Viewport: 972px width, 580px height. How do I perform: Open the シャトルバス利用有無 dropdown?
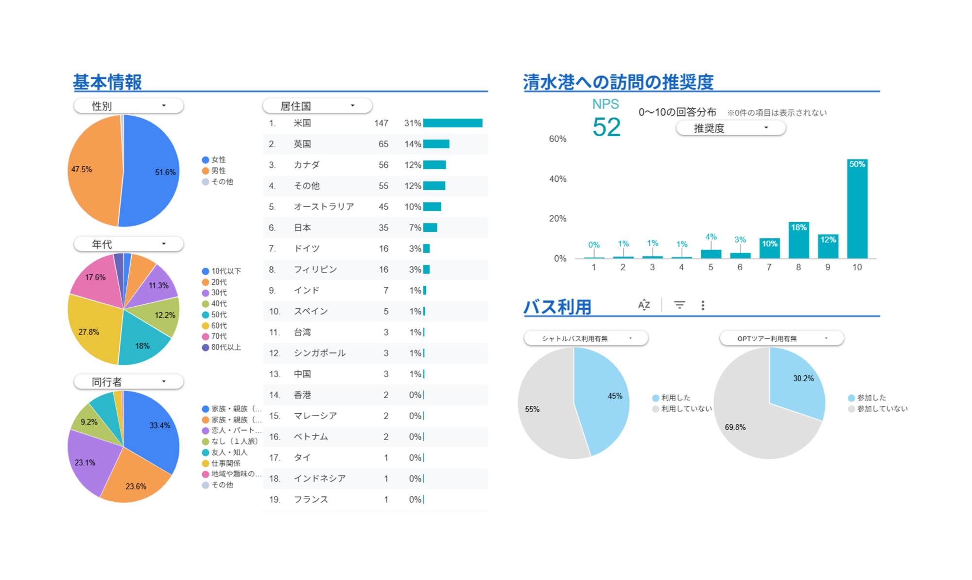pyautogui.click(x=586, y=338)
